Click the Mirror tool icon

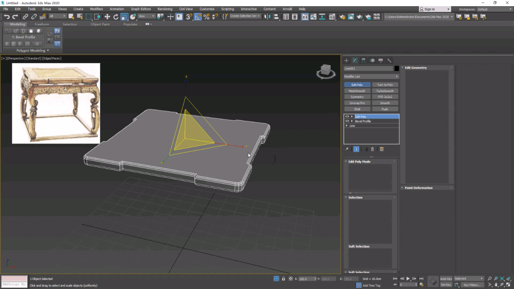(267, 17)
